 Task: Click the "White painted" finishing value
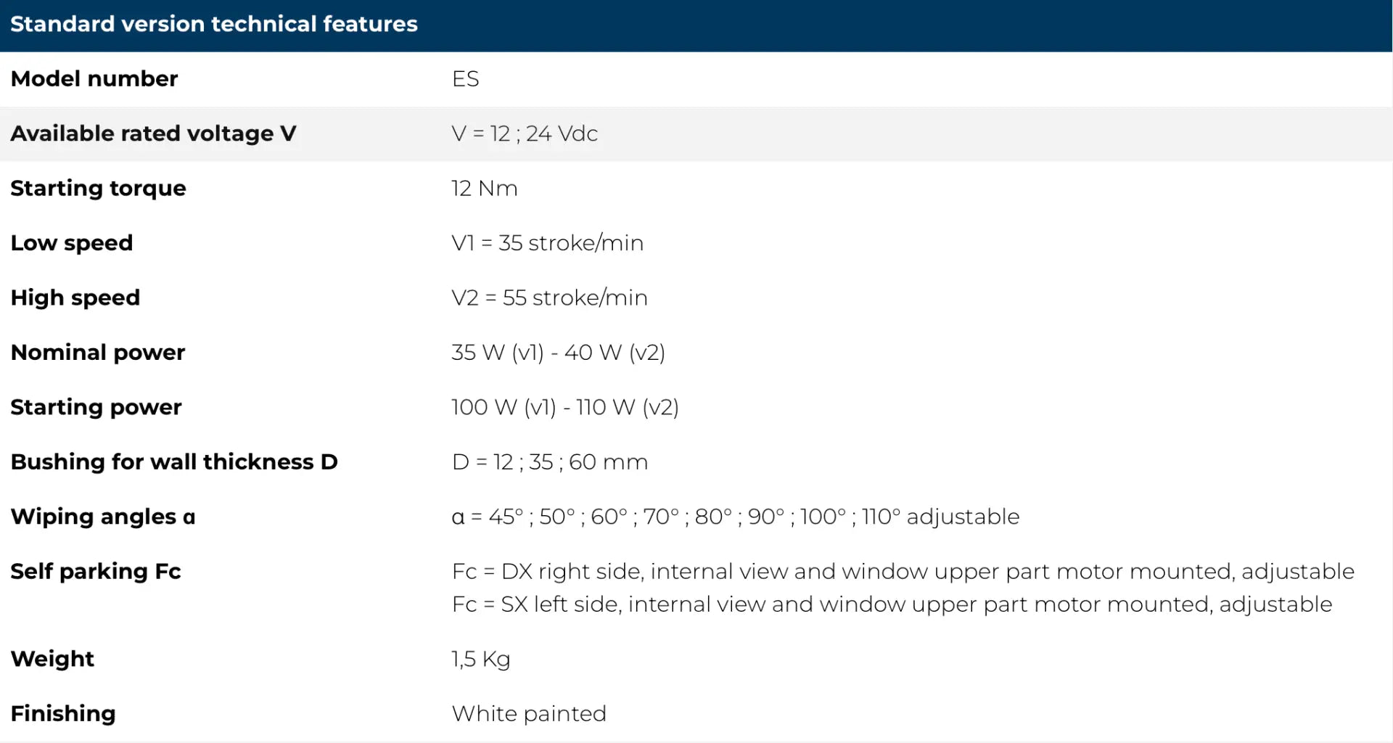tap(529, 713)
